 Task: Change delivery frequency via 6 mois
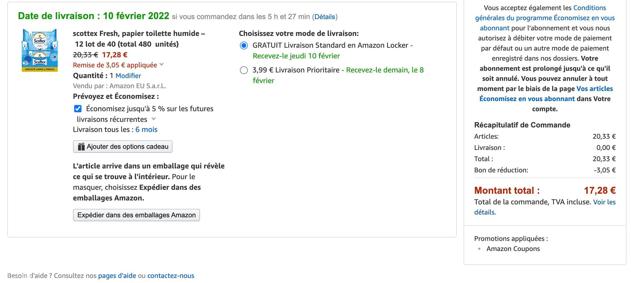[146, 129]
